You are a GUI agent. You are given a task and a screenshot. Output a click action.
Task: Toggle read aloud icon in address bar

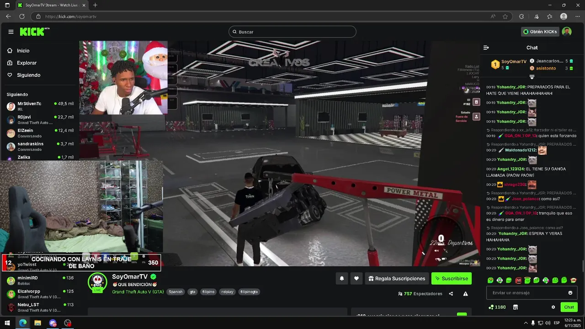click(x=493, y=16)
